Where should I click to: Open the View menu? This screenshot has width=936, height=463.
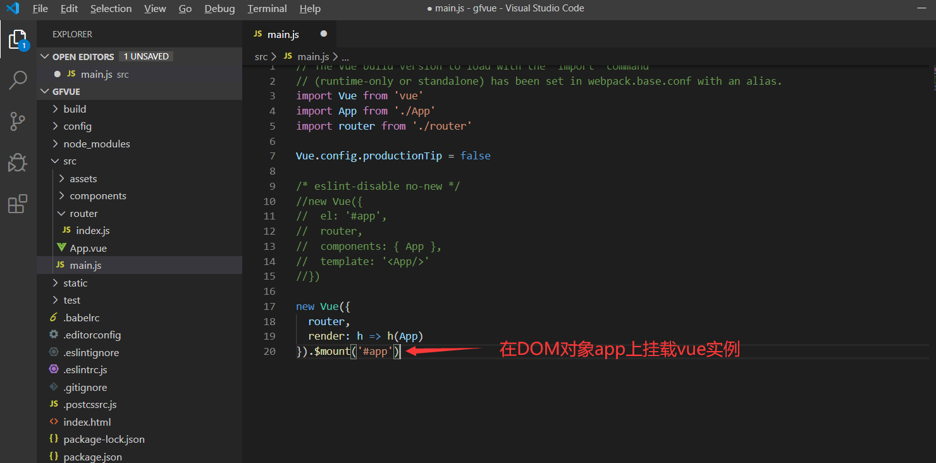pyautogui.click(x=155, y=9)
